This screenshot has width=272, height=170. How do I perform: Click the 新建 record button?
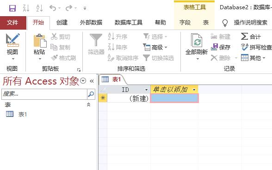pyautogui.click(x=221, y=36)
